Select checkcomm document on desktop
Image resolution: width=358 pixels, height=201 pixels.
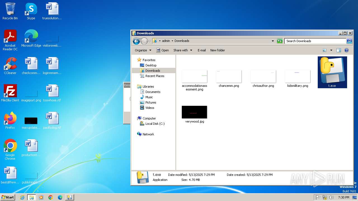coord(31,66)
